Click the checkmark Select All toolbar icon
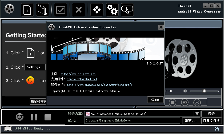Image resolution: width=224 pixels, height=134 pixels. 61,10
